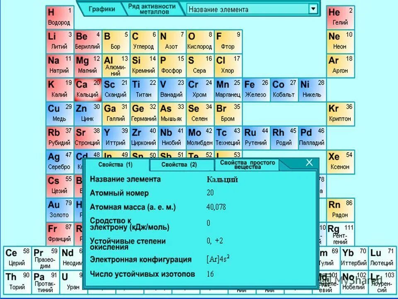
Task: Select the Cr Хром element cell
Action: (200, 90)
